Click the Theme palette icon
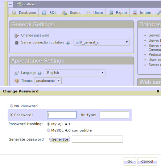Screen dimensions: 161x167 point(17,81)
